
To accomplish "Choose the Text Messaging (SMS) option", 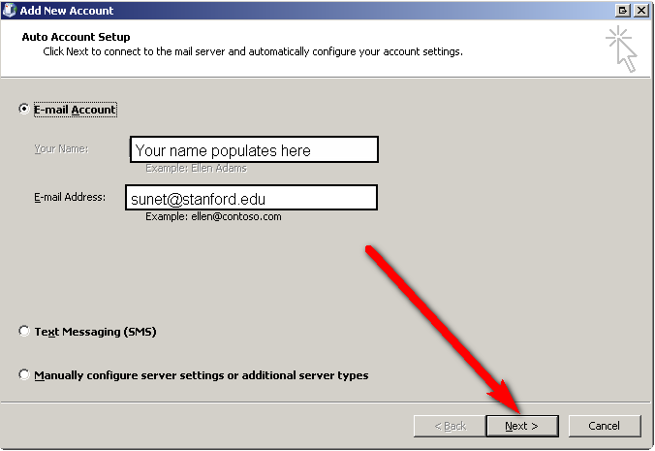I will (24, 332).
